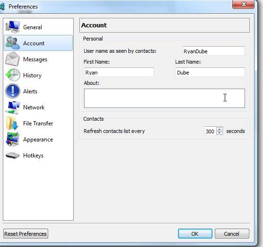The width and height of the screenshot is (263, 247).
Task: Click inside the About text box
Action: (x=164, y=99)
